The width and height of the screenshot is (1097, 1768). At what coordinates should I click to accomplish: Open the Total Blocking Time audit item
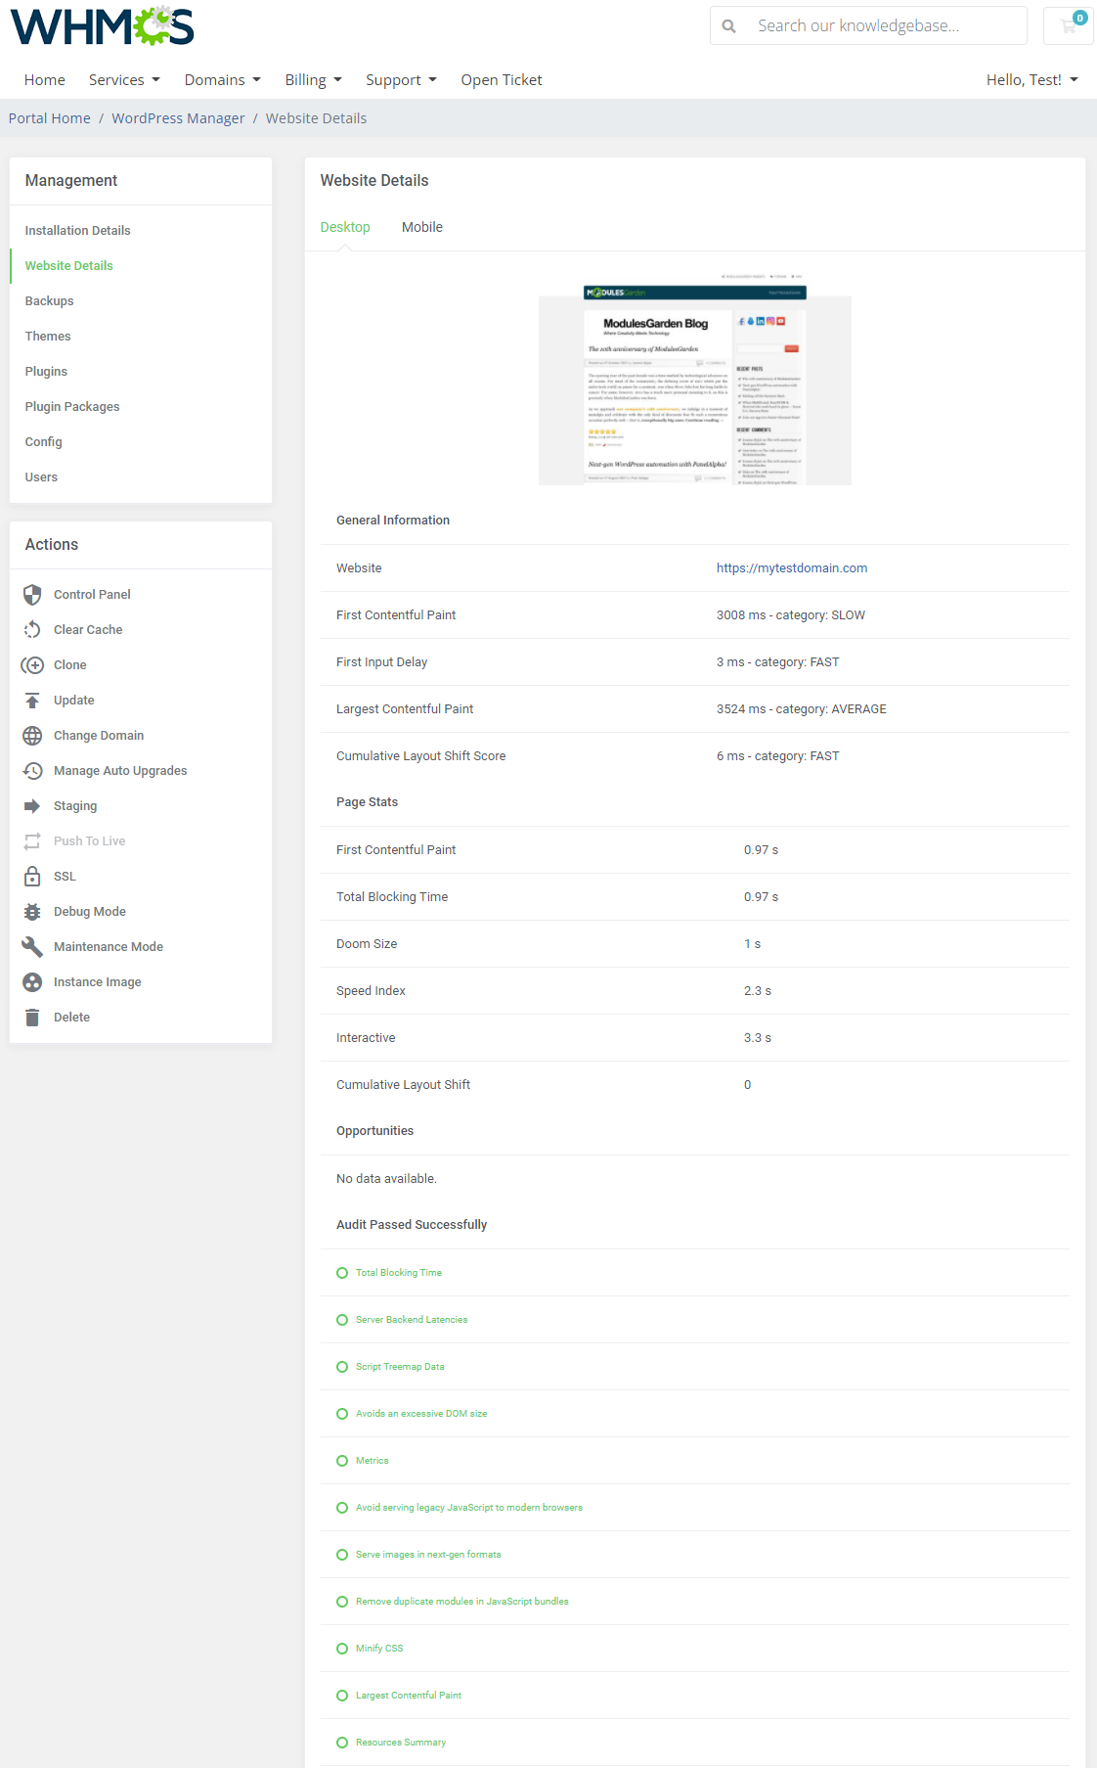[x=399, y=1273]
